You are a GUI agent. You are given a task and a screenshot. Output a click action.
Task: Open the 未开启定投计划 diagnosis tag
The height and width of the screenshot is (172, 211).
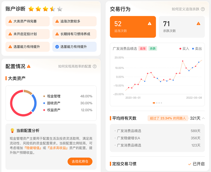click(27, 34)
